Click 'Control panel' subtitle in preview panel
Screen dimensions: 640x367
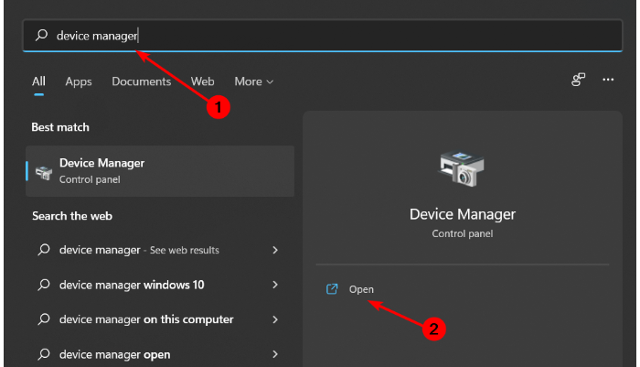463,233
